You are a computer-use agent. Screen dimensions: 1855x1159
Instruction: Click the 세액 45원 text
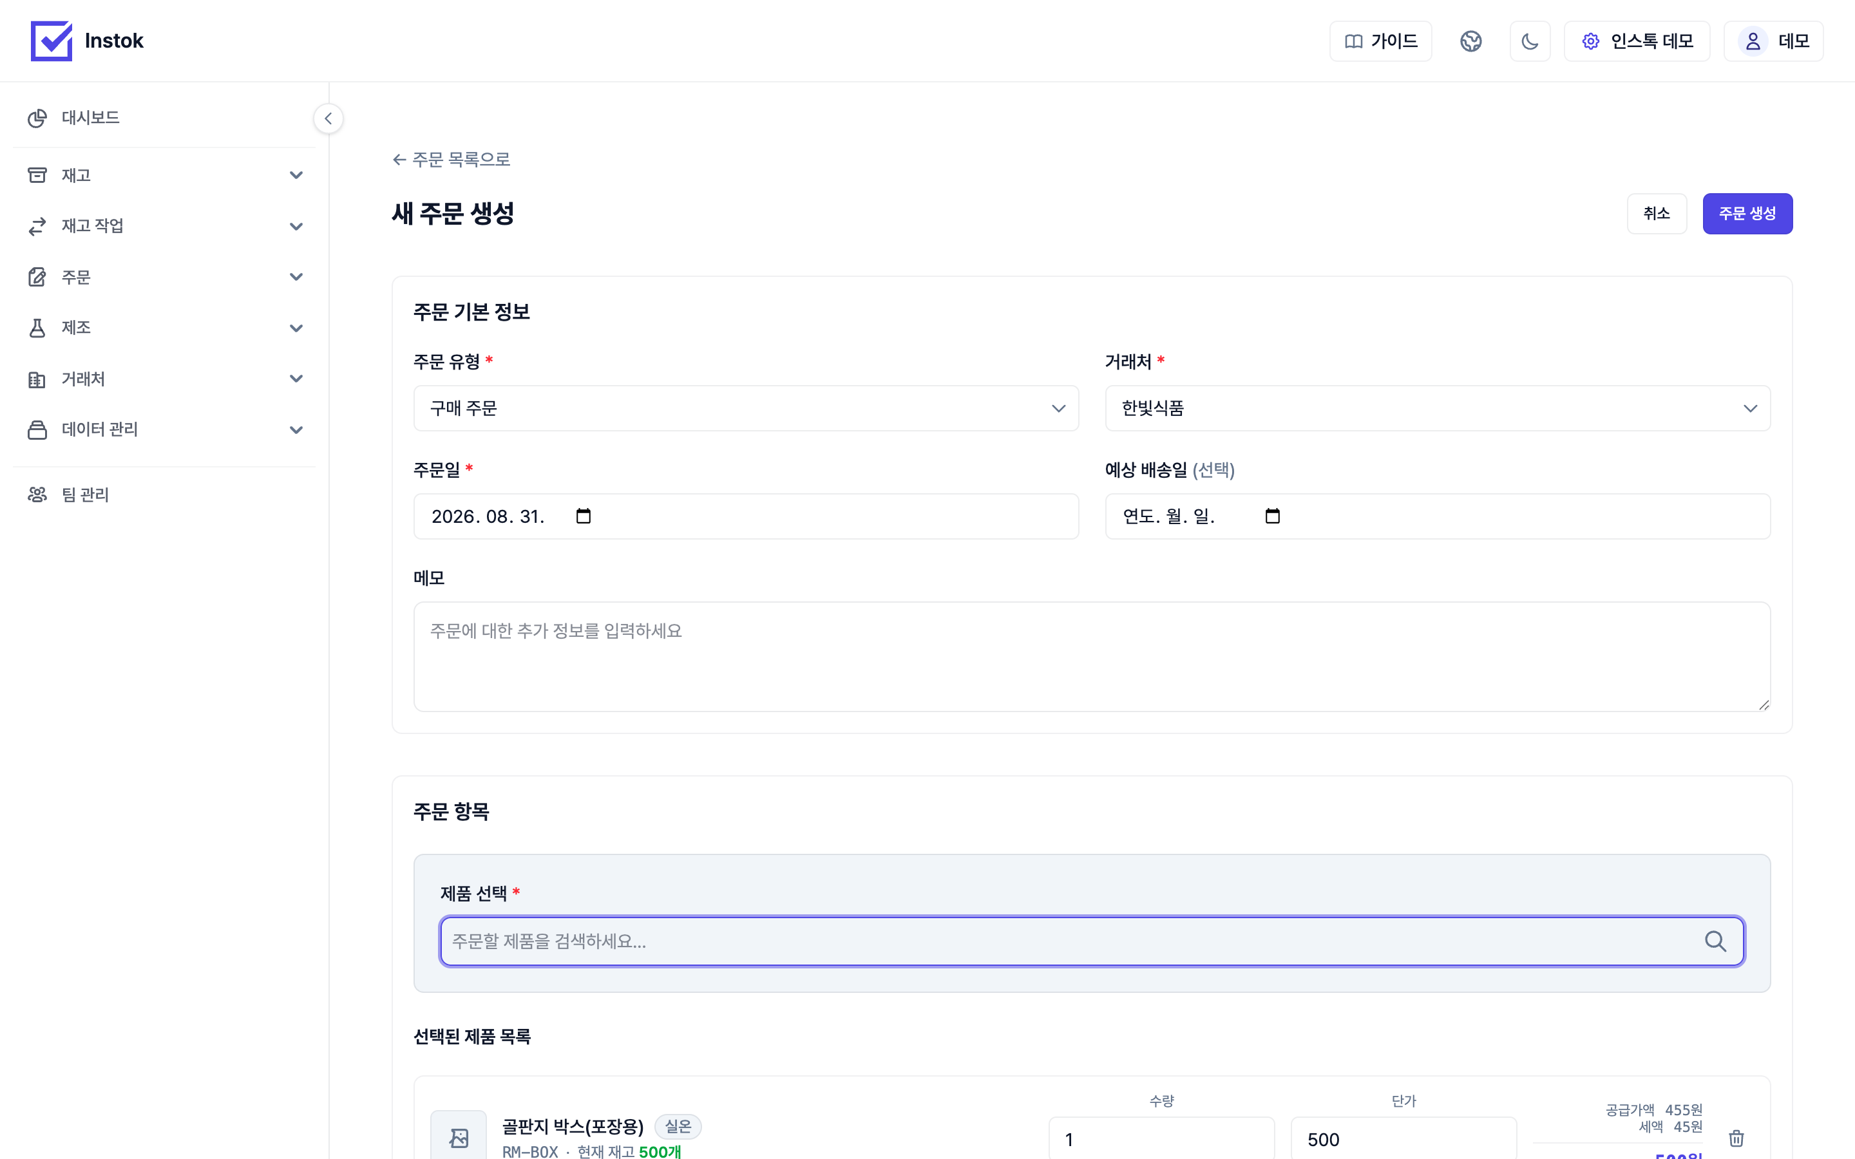tap(1670, 1127)
